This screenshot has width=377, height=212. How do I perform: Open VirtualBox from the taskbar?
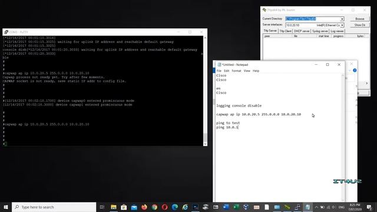(246, 207)
